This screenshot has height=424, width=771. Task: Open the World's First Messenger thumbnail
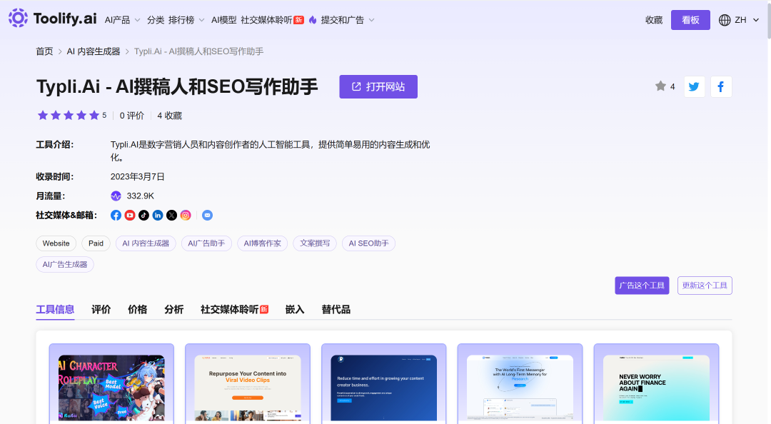[x=520, y=387]
